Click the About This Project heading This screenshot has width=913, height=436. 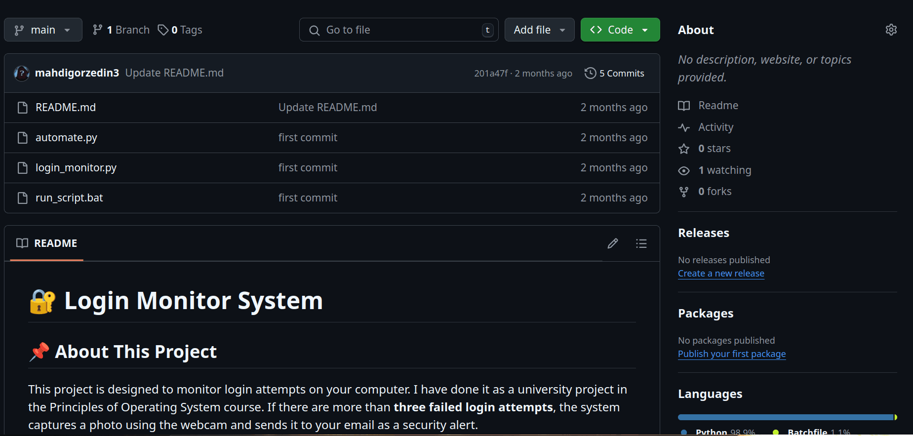pyautogui.click(x=136, y=352)
